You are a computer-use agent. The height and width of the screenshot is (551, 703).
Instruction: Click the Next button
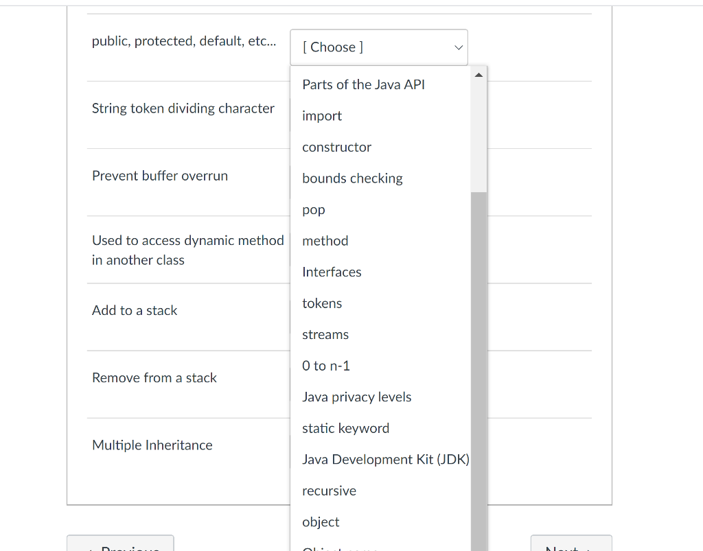[x=571, y=547]
